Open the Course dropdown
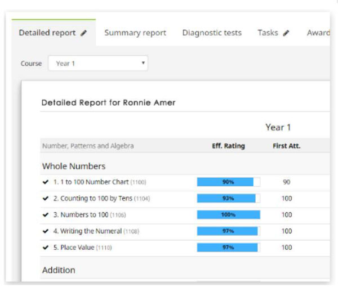 pyautogui.click(x=98, y=64)
